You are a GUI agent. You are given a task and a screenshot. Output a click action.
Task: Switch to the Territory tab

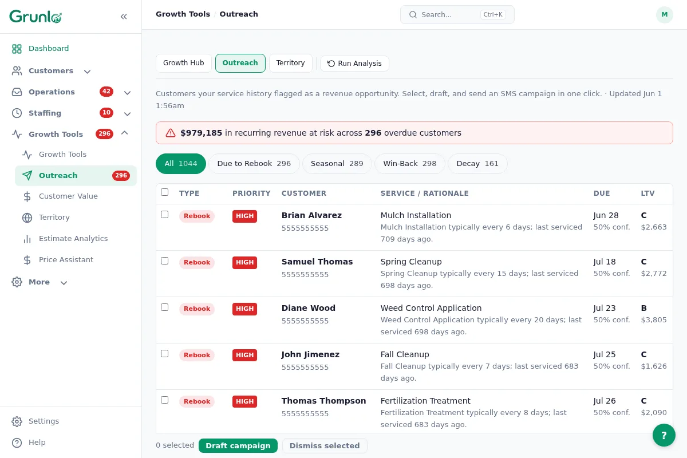tap(291, 63)
